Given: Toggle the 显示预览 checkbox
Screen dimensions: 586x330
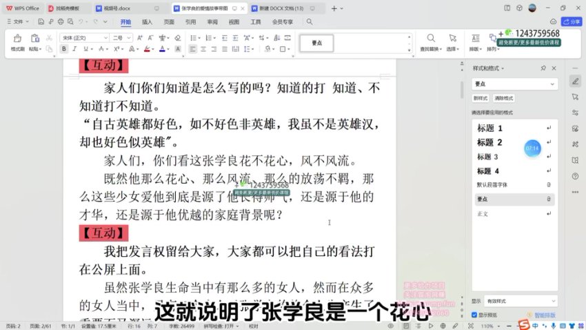Looking at the screenshot, I should click(x=475, y=314).
